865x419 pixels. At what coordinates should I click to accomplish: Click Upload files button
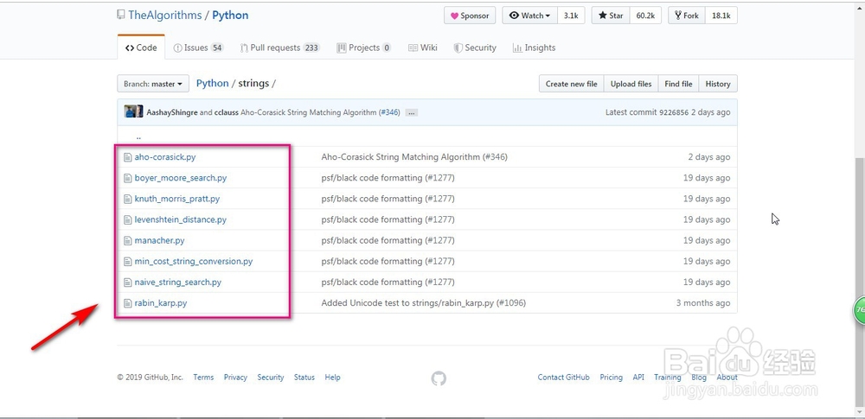[x=631, y=84]
